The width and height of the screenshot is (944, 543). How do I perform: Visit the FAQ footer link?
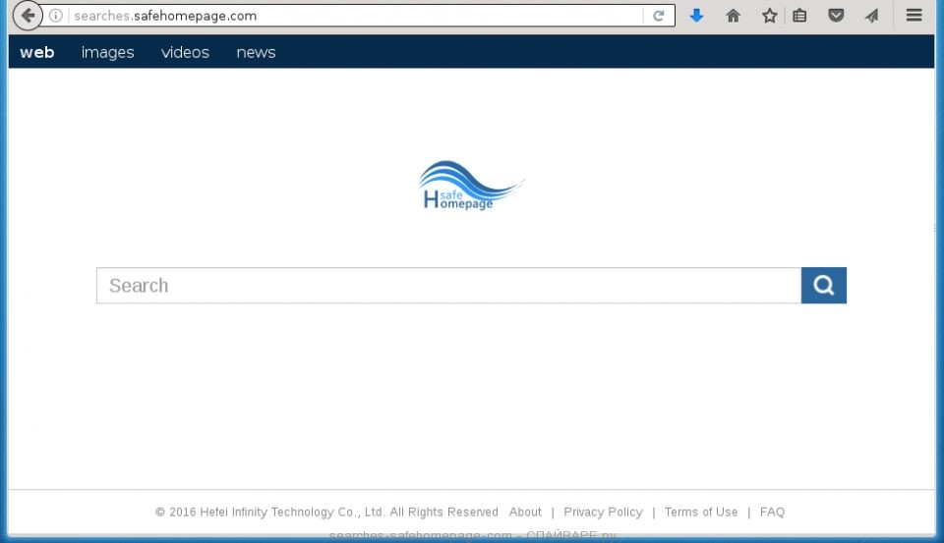tap(772, 512)
